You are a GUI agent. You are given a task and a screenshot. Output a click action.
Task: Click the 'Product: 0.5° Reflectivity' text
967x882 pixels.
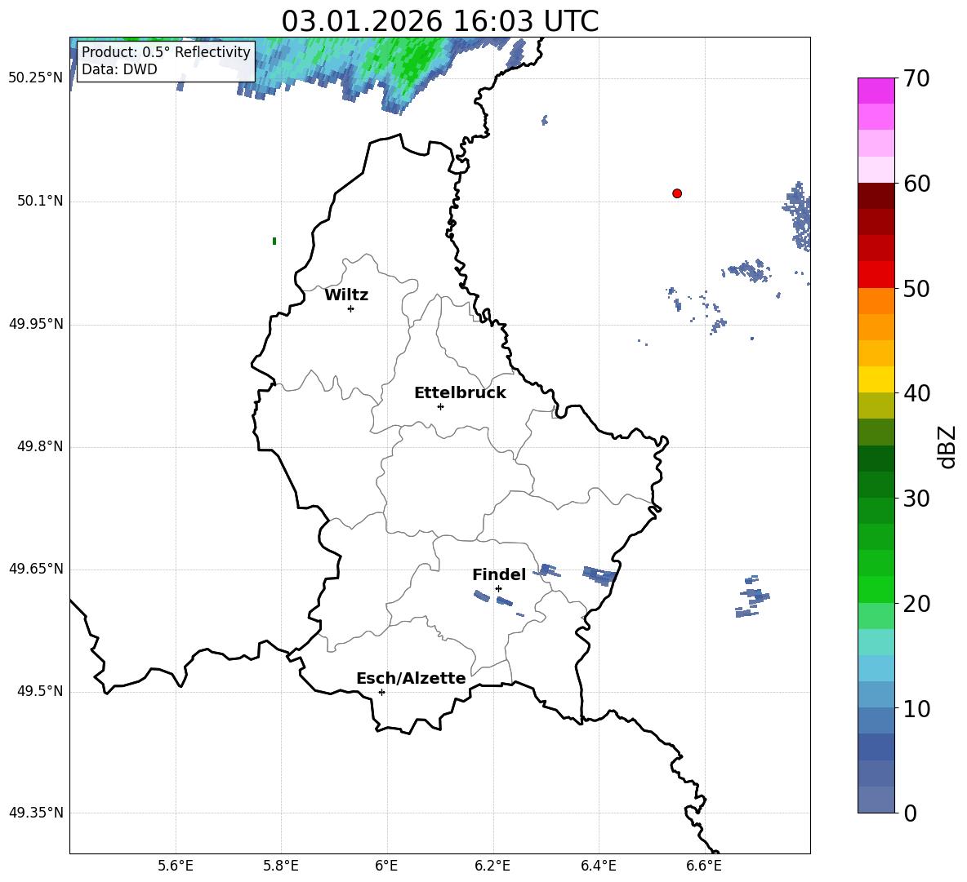pos(166,51)
